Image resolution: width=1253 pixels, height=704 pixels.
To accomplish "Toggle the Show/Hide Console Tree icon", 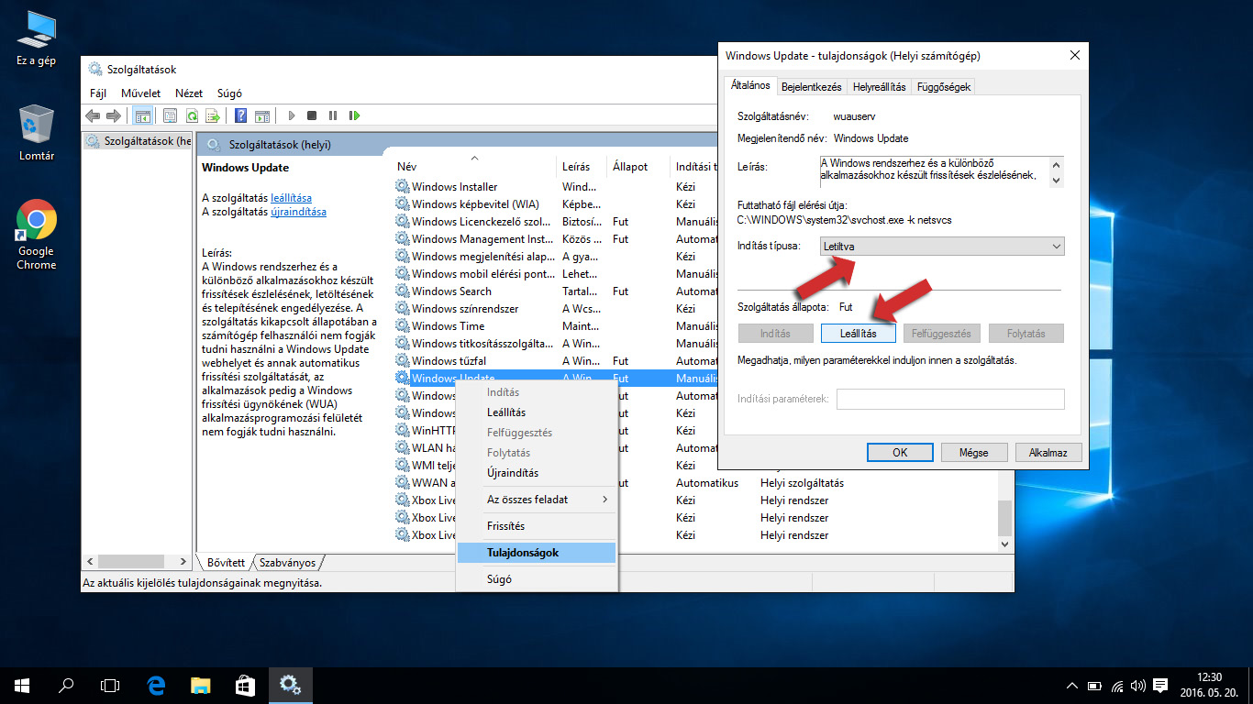I will point(142,115).
